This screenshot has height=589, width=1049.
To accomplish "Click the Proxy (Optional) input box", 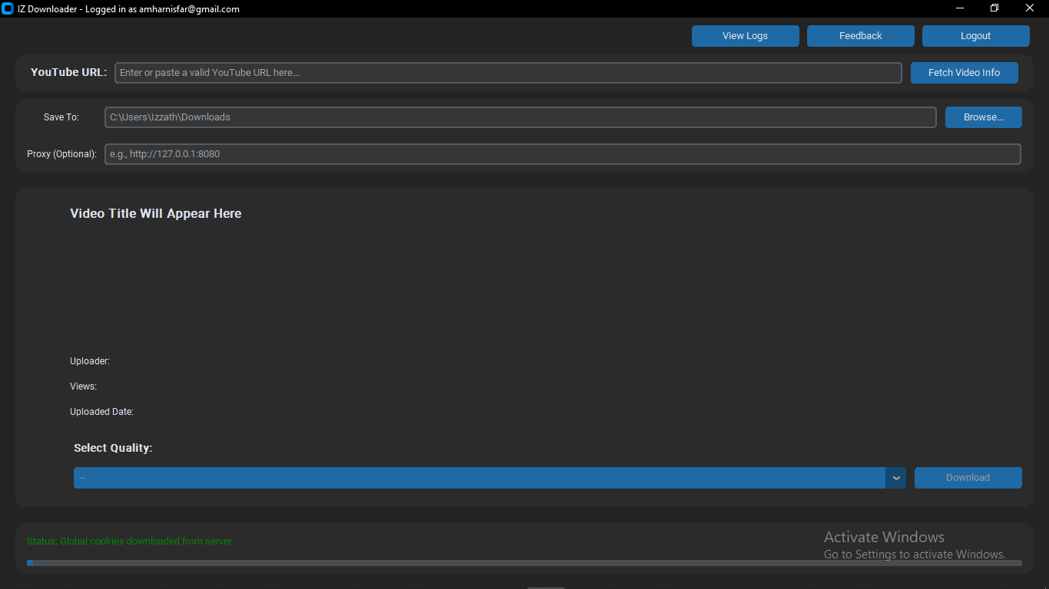I will pos(562,153).
